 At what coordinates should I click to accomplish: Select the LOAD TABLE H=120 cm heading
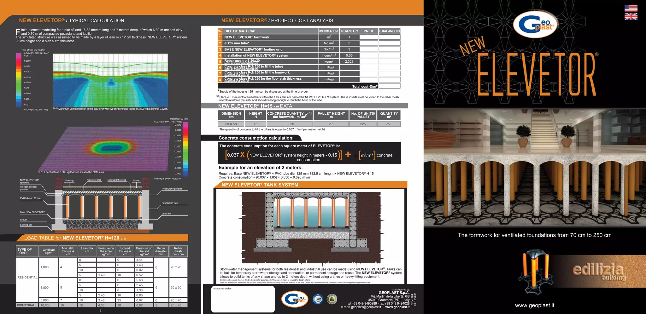[x=75, y=238]
